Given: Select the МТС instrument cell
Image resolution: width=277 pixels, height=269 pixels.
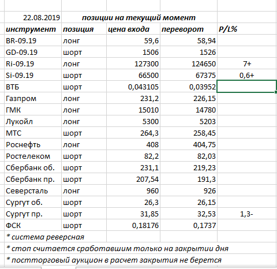Looking at the screenshot, I should coord(33,133).
